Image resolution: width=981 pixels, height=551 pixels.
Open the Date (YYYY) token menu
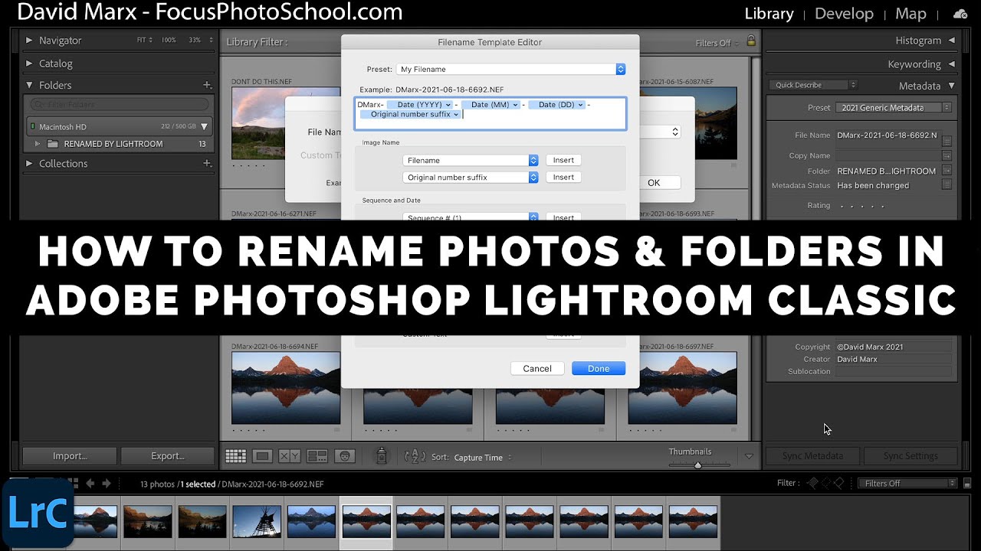419,105
